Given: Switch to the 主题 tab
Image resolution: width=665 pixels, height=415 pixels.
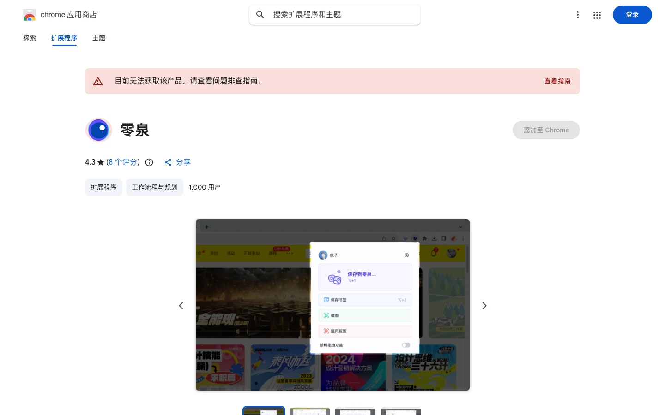Looking at the screenshot, I should coord(99,38).
